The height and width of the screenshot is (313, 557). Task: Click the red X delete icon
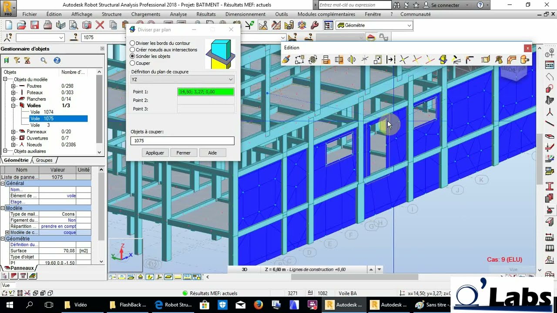[x=100, y=25]
